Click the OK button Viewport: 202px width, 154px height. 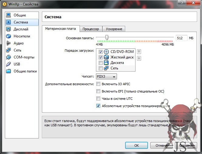point(136,145)
